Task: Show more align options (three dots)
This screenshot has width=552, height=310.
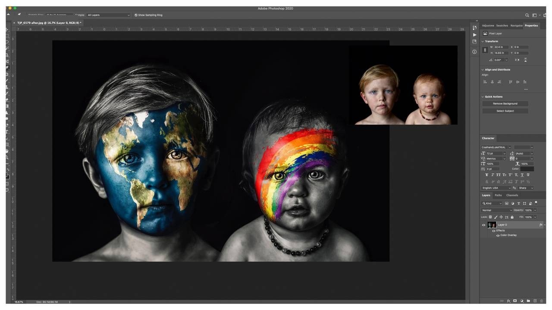Action: 526,90
